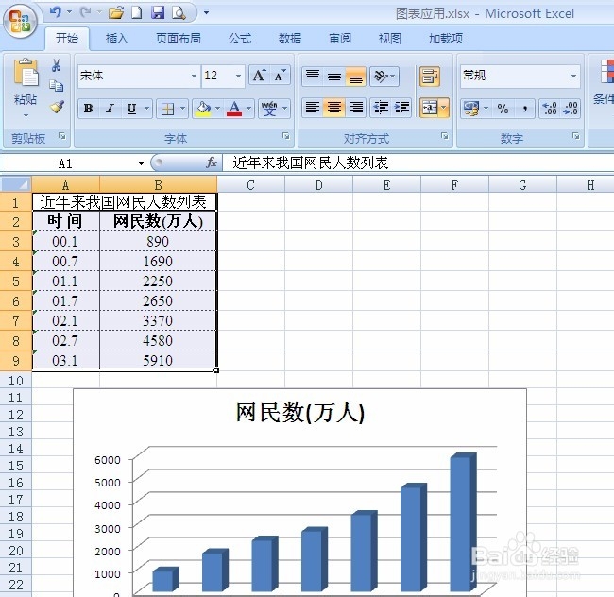Click the text orientation icon
This screenshot has width=614, height=597.
(381, 76)
